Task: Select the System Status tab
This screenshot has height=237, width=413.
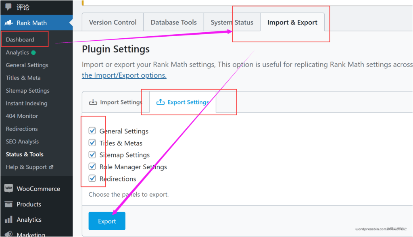Action: coord(232,23)
